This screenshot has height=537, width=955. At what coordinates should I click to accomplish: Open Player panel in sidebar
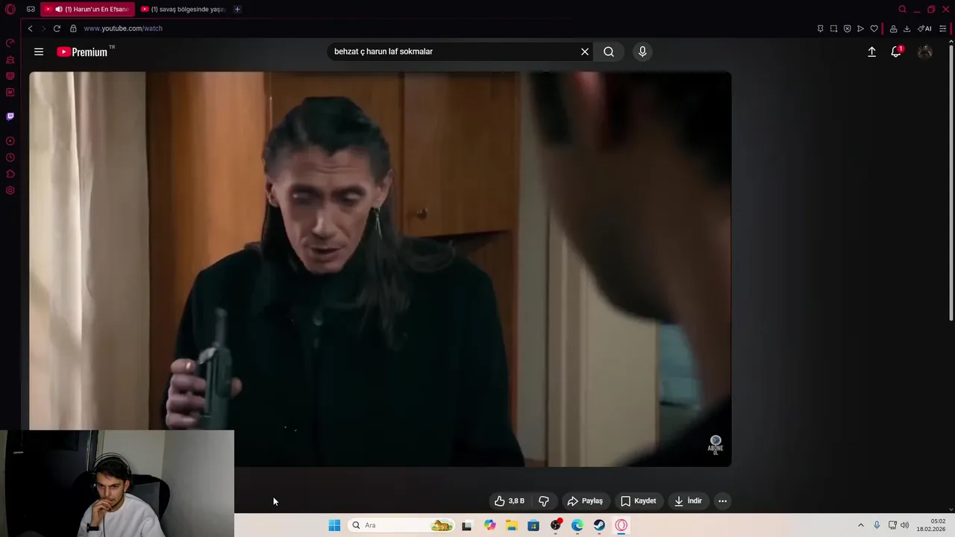click(10, 141)
